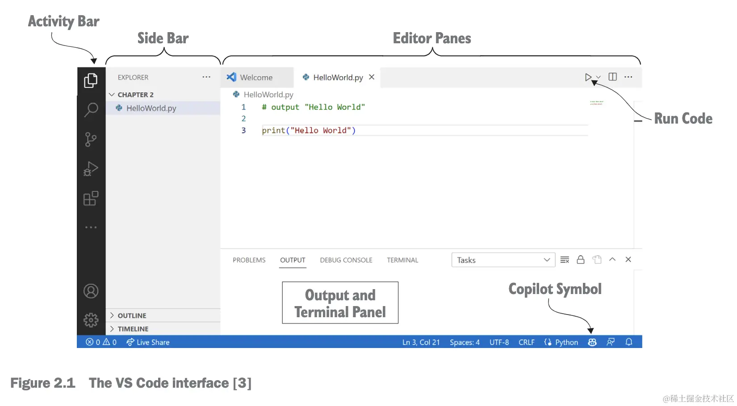Click the feedback icon in status bar

[x=611, y=342]
